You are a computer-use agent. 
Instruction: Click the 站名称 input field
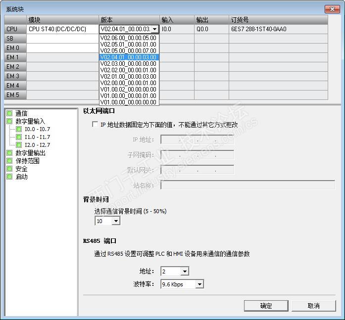[x=248, y=185]
